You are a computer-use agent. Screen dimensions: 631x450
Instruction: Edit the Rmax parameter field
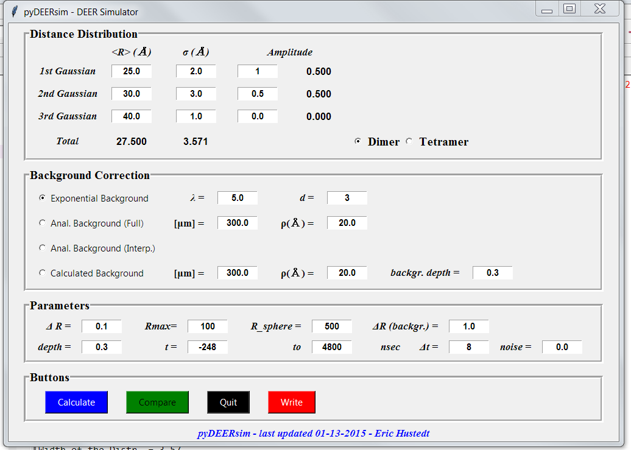(207, 326)
